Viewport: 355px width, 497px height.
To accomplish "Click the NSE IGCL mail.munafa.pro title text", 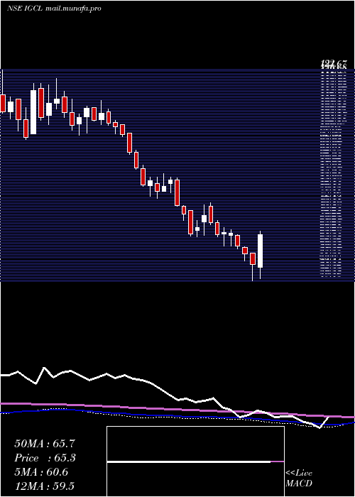I will 54,9.
